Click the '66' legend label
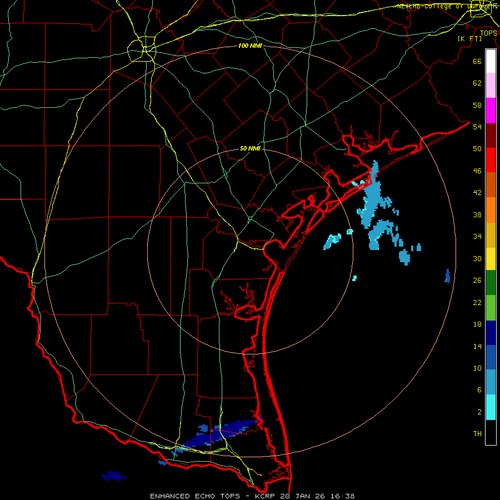 pos(477,61)
